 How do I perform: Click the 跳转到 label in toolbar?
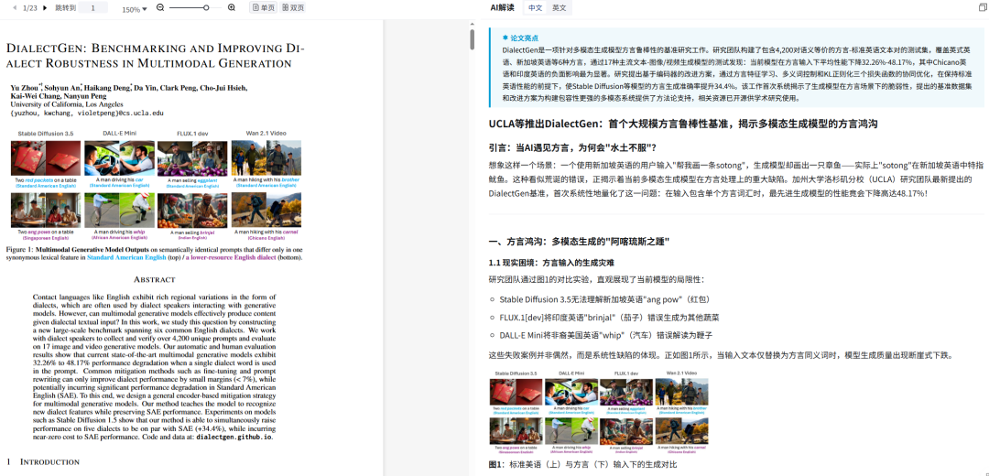click(x=66, y=8)
